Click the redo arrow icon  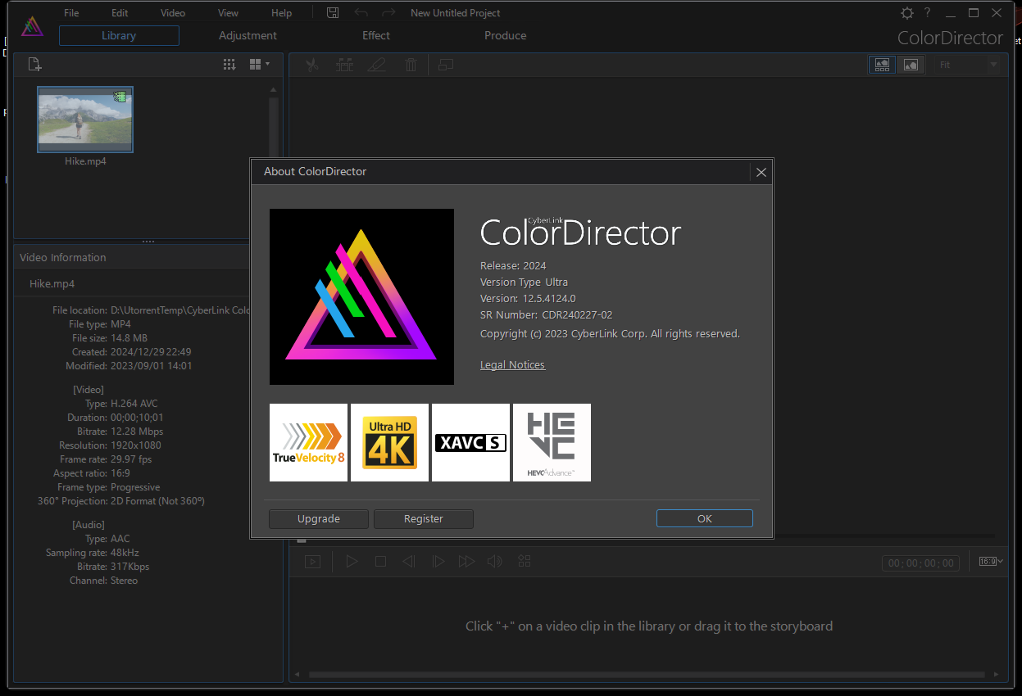click(x=388, y=13)
